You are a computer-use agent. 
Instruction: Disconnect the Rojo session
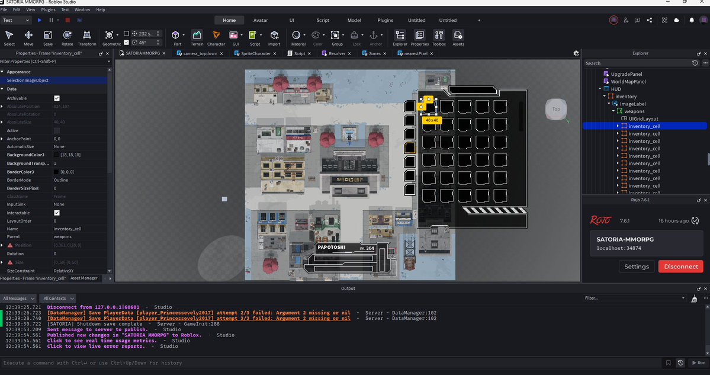point(680,267)
